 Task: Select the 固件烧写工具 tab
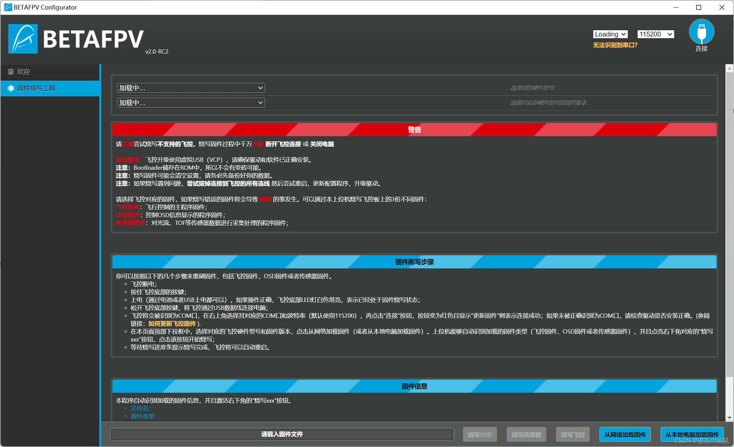36,88
